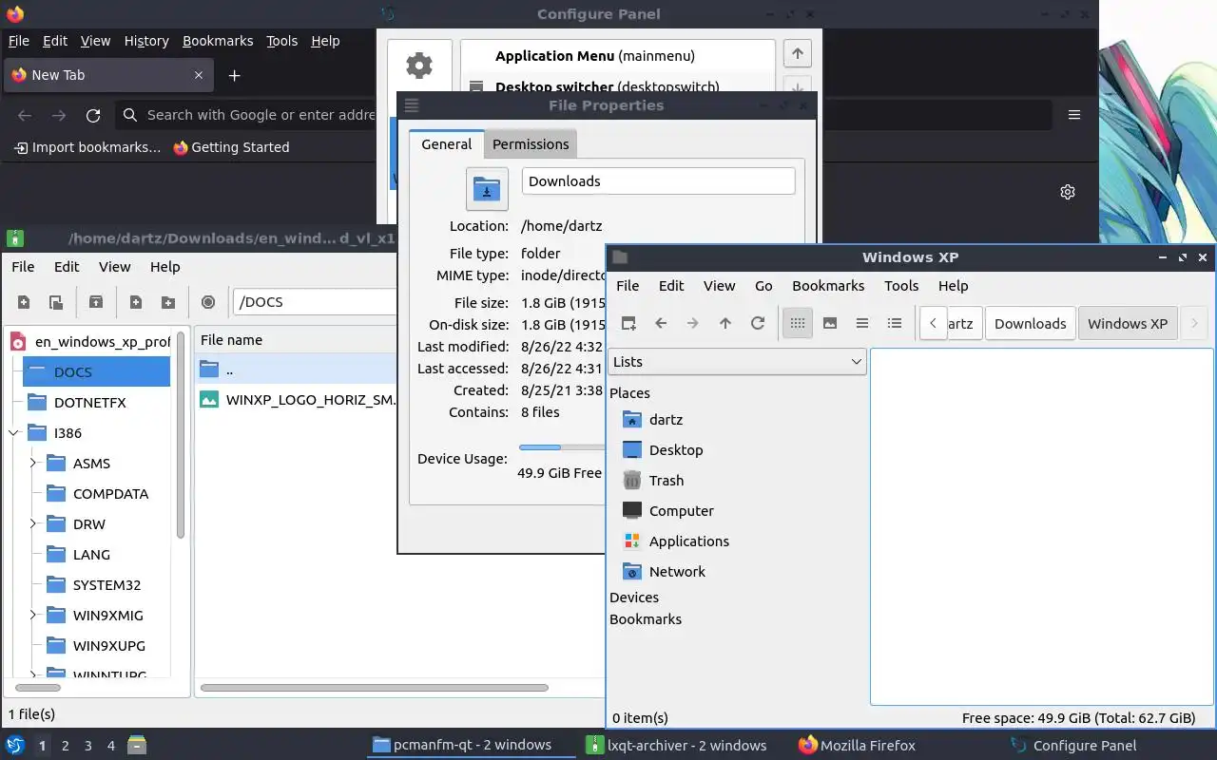Click the new archive icon in lxqt-archiver toolbar
This screenshot has height=760, width=1217.
[24, 302]
